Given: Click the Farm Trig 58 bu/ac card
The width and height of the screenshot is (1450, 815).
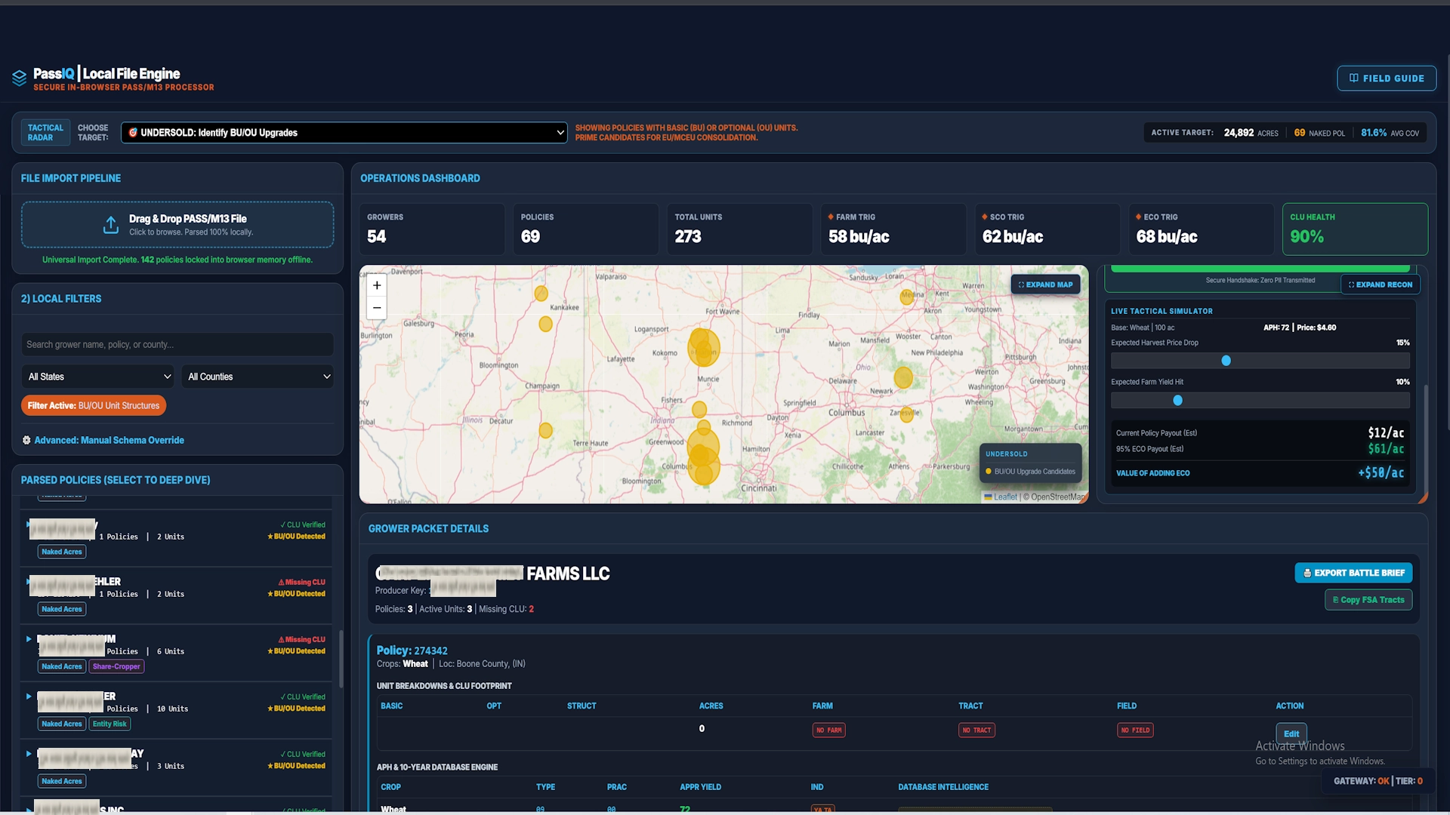Looking at the screenshot, I should [893, 229].
